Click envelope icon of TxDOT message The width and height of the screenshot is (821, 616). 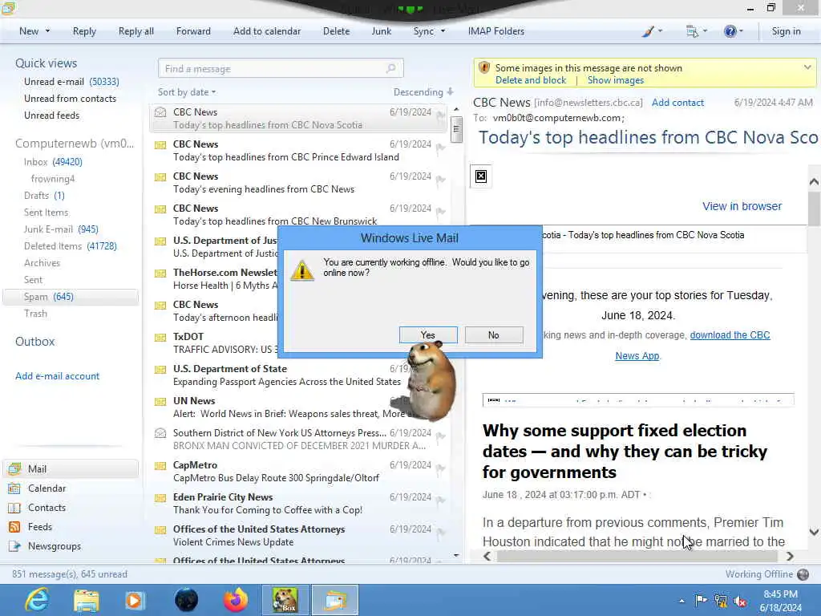point(160,338)
